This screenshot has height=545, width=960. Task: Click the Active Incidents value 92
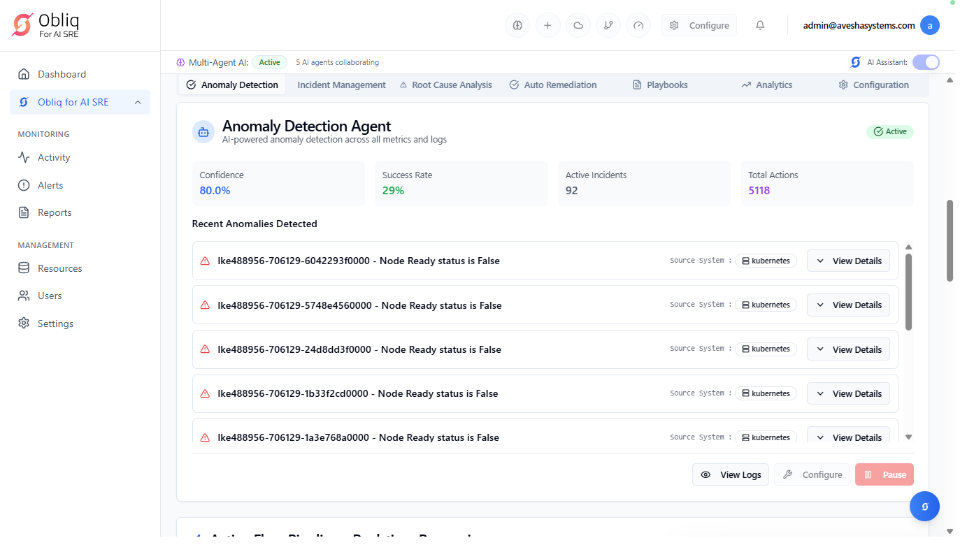click(572, 190)
